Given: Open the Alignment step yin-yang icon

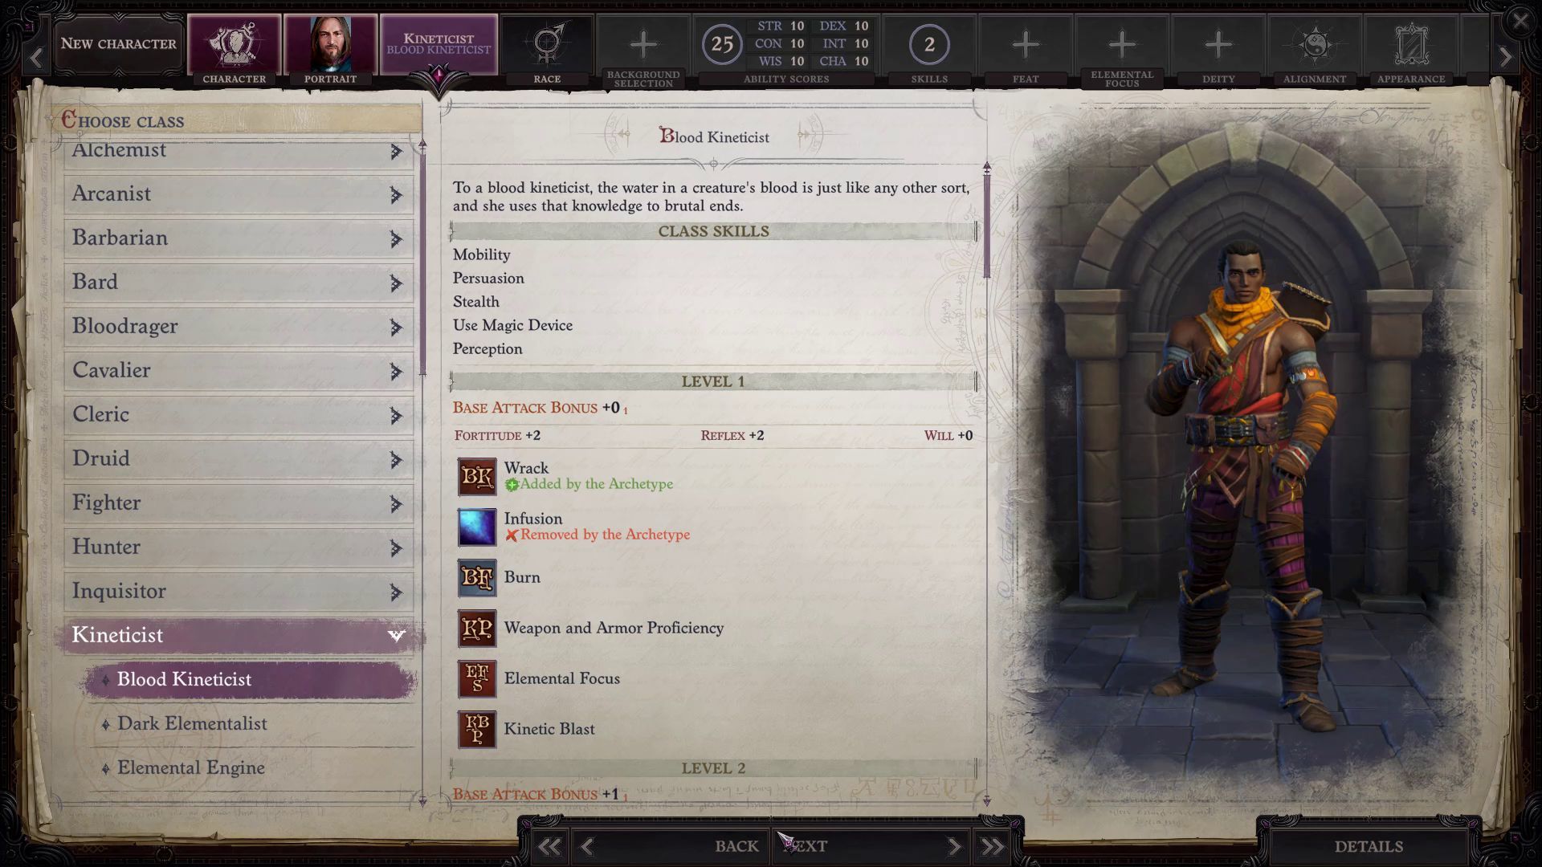Looking at the screenshot, I should click(1315, 44).
